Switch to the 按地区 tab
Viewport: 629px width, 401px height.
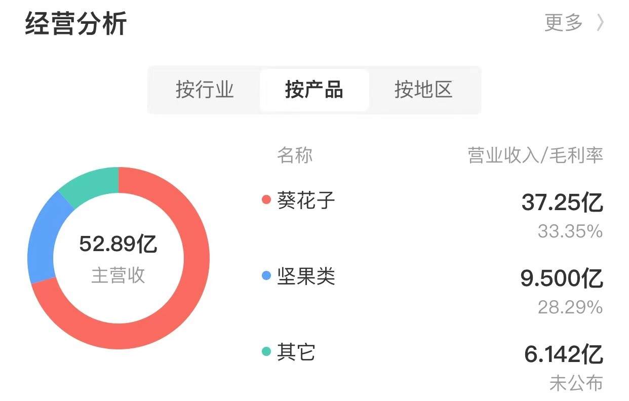[423, 90]
